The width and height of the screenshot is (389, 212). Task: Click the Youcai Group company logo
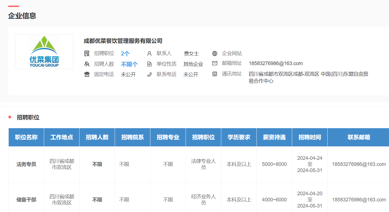tap(44, 52)
